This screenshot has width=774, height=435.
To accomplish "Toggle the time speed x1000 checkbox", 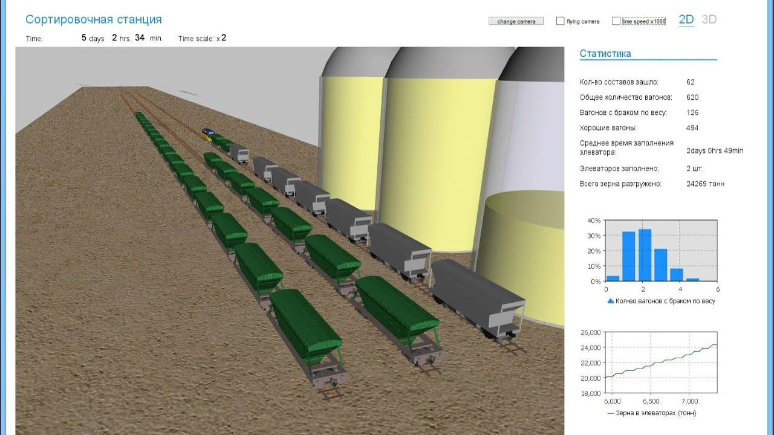I will pyautogui.click(x=616, y=21).
